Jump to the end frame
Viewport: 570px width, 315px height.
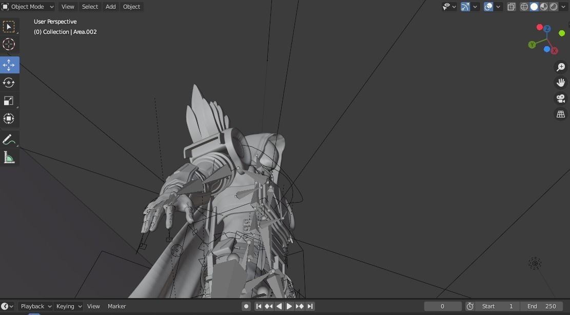(x=310, y=306)
